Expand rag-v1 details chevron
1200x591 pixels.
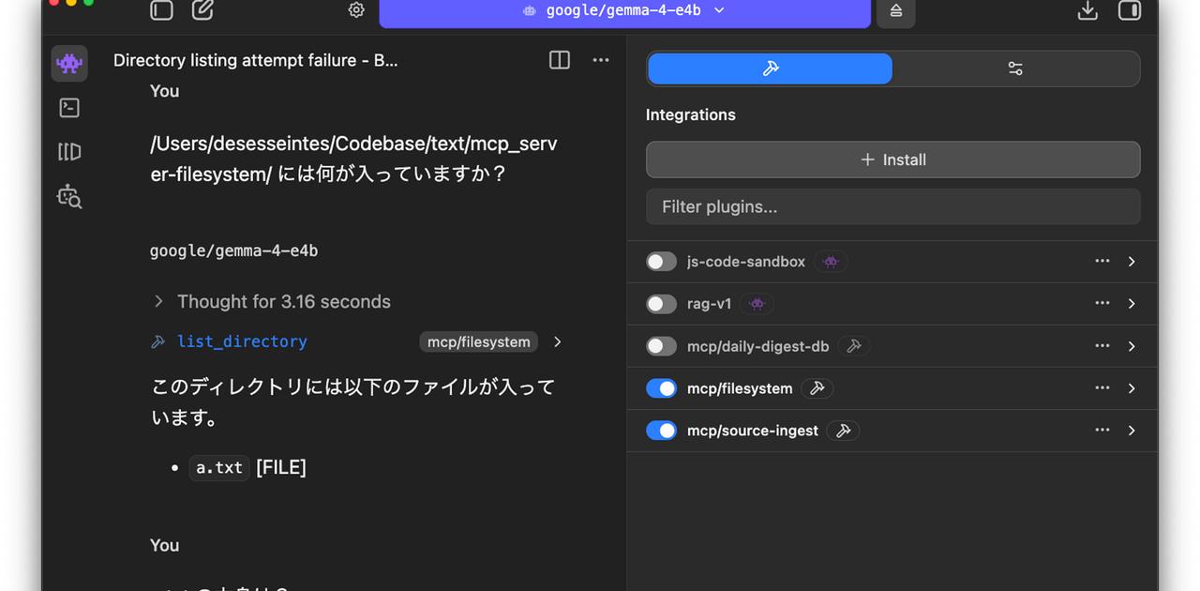1132,304
